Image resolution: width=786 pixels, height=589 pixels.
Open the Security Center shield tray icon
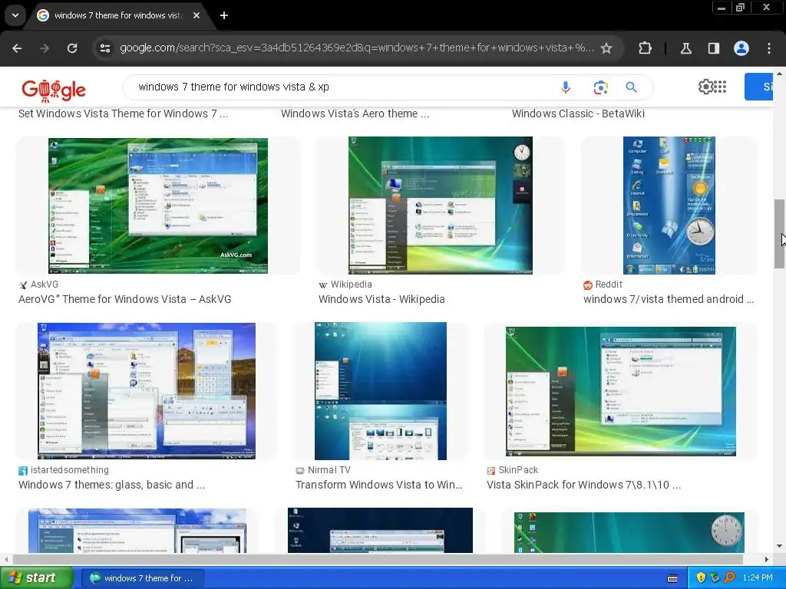point(701,578)
